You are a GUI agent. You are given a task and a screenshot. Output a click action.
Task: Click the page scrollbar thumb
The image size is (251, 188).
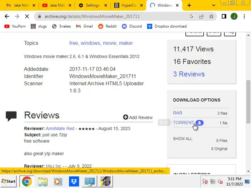(x=248, y=102)
